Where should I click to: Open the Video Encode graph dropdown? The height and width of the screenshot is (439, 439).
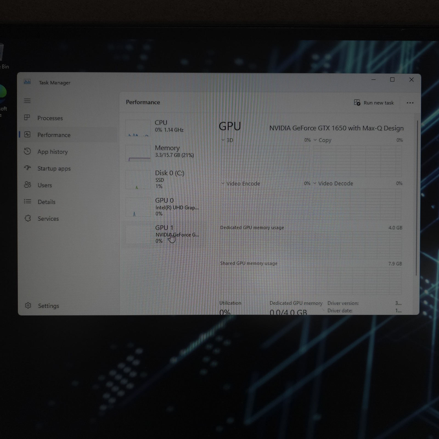(241, 184)
